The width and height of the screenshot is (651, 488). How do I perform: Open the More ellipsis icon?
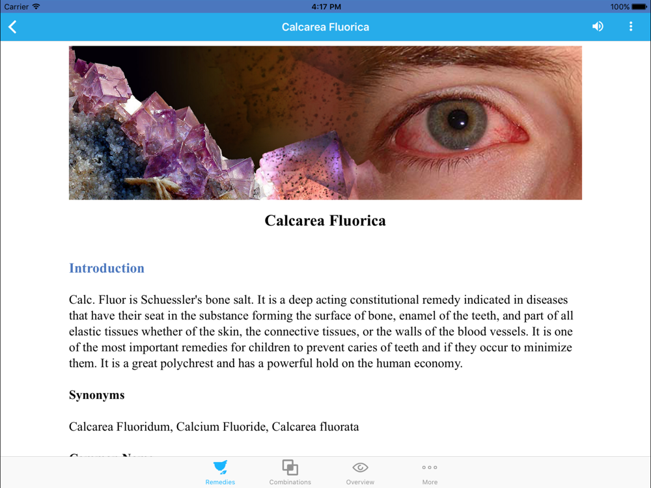[430, 467]
